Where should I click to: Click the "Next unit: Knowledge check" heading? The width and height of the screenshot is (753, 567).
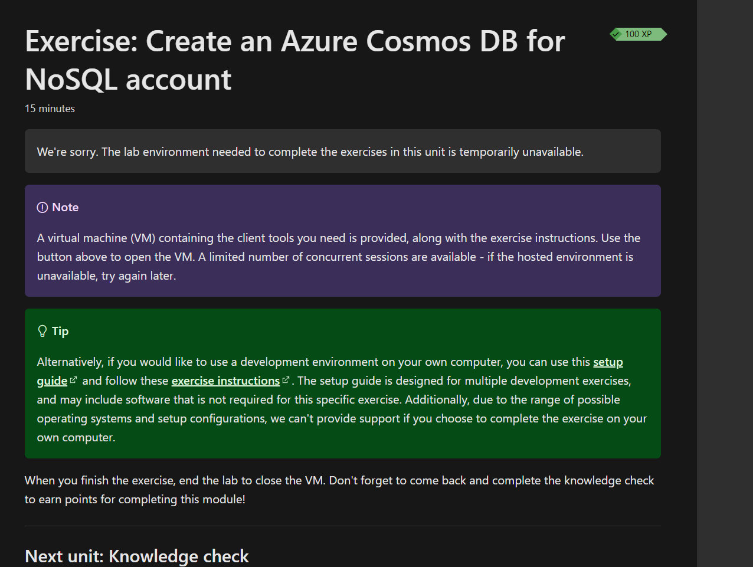point(136,556)
